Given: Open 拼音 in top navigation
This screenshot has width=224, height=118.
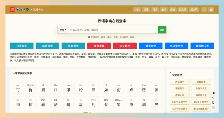Looking at the screenshot, I should tap(172, 10).
